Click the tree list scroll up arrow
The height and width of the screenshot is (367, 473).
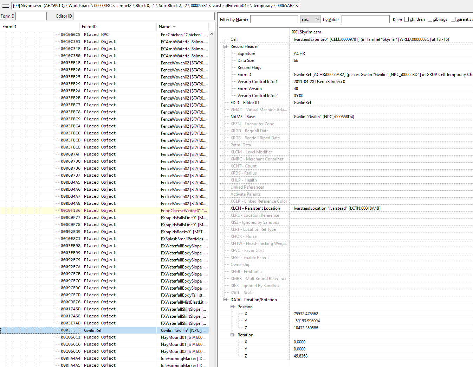coord(212,34)
